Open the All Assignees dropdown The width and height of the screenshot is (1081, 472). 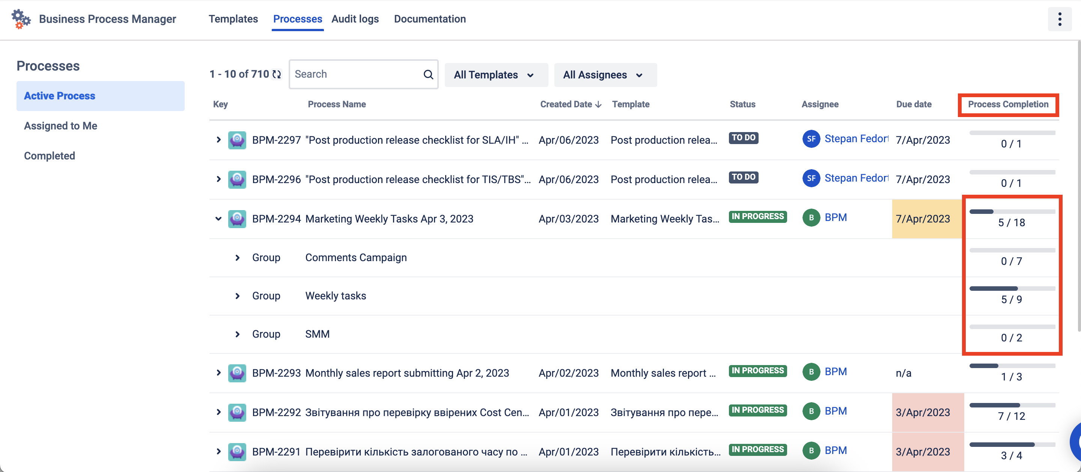(x=605, y=75)
